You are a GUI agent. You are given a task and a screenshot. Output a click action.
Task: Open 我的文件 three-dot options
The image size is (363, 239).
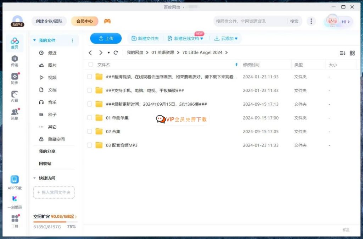72,40
